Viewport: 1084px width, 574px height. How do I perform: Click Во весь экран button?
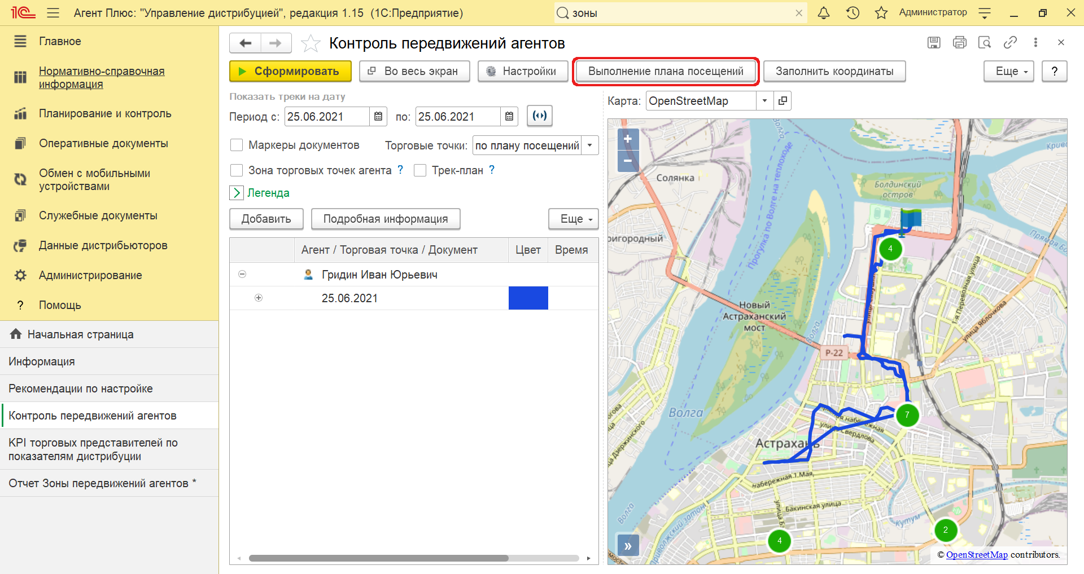[x=414, y=72]
